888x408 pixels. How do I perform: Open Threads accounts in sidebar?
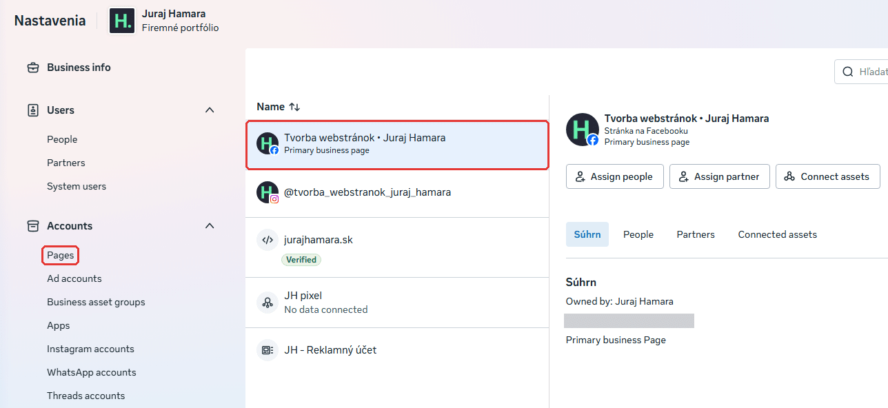[86, 396]
